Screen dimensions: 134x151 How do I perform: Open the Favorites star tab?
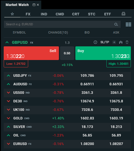(x=12, y=14)
